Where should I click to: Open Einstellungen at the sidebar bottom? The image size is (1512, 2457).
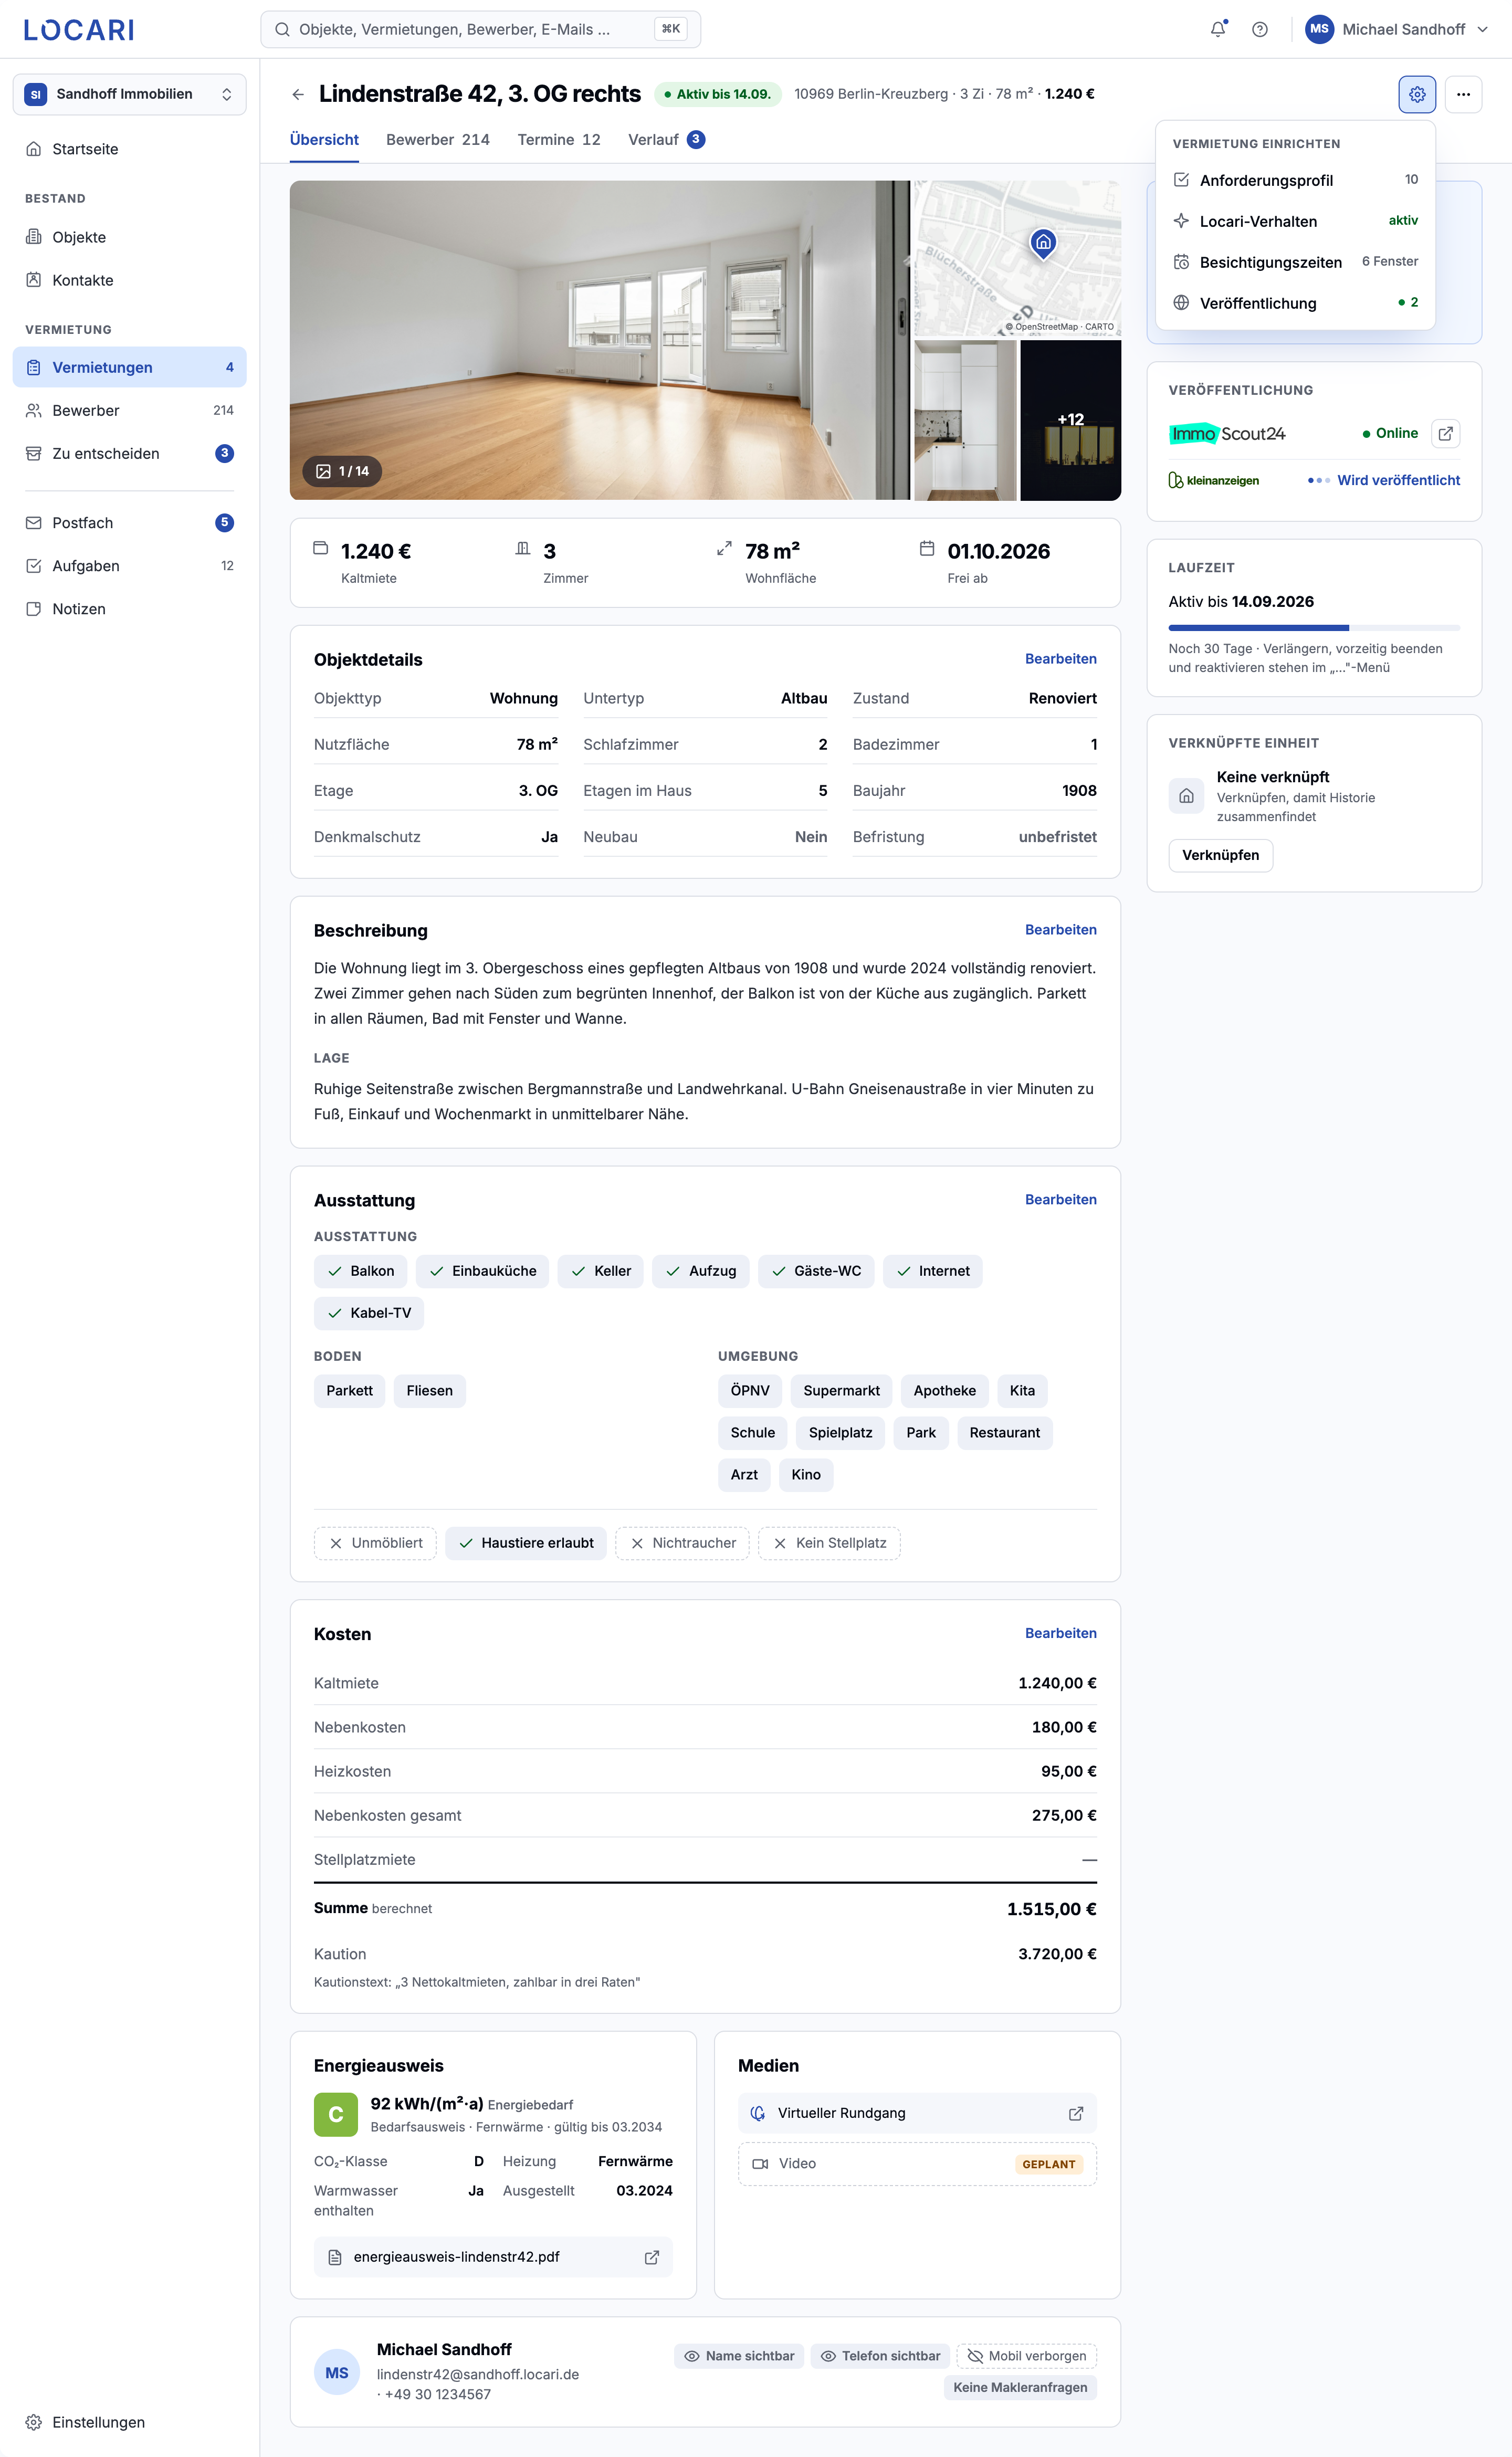point(130,2422)
